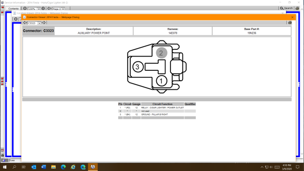The width and height of the screenshot is (304, 171).
Task: Click status bar globe icon beside Done
Action: (x=4, y=161)
